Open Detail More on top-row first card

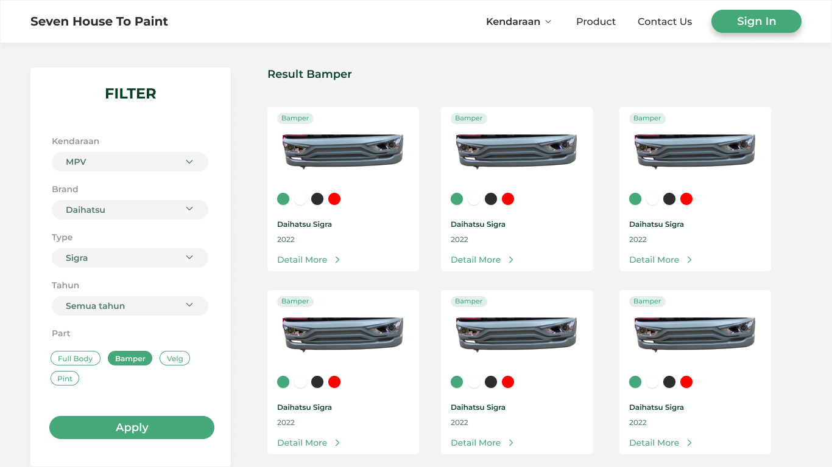(x=309, y=260)
